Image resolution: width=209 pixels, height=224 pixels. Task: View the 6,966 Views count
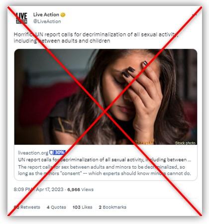80,190
